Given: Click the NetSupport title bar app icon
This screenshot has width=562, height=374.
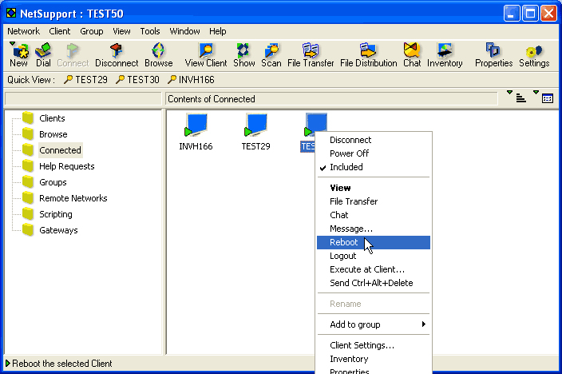Looking at the screenshot, I should coord(11,14).
